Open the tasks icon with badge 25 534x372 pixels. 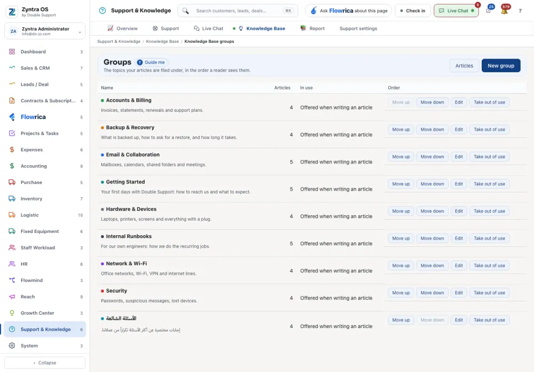click(488, 11)
